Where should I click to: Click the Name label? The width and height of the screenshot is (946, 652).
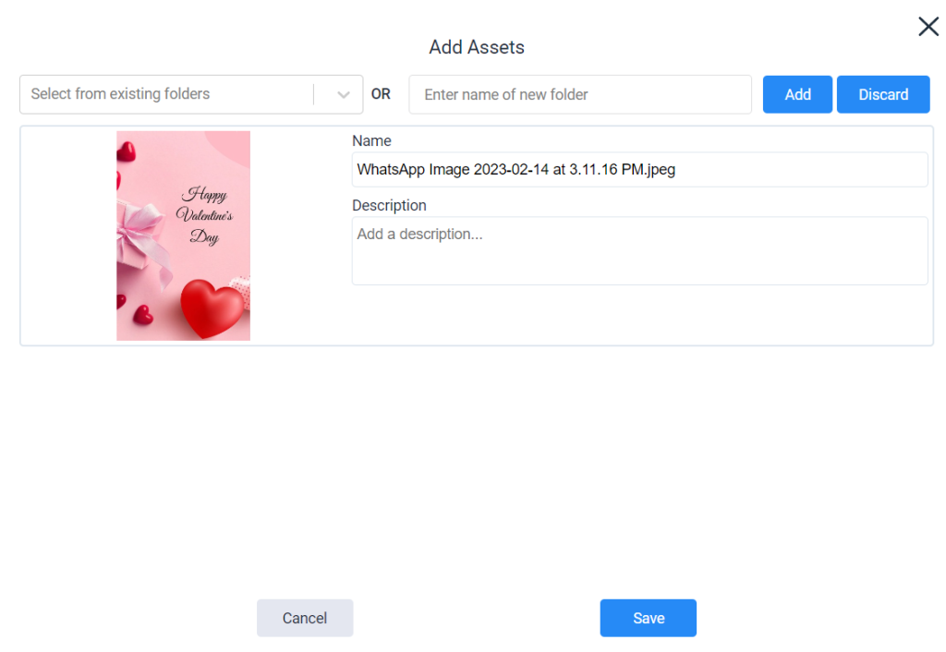[371, 140]
